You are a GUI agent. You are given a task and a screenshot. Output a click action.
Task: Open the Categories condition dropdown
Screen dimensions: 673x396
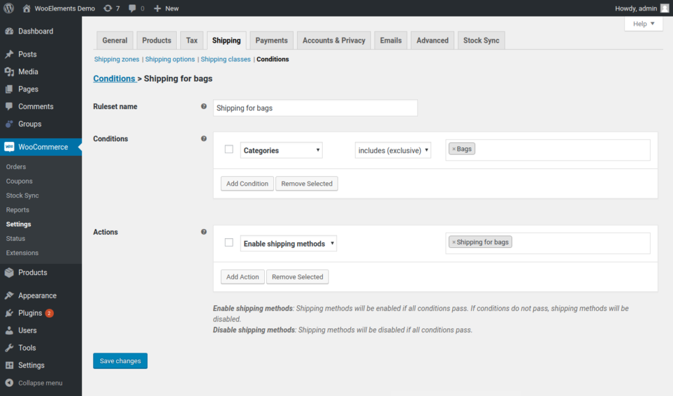coord(281,150)
